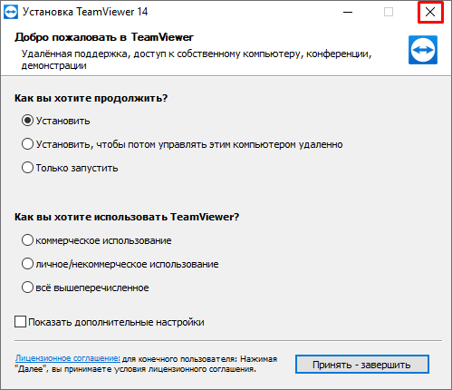Click the "Как вы хотите продолжить?" section heading
452x390 pixels.
91,98
